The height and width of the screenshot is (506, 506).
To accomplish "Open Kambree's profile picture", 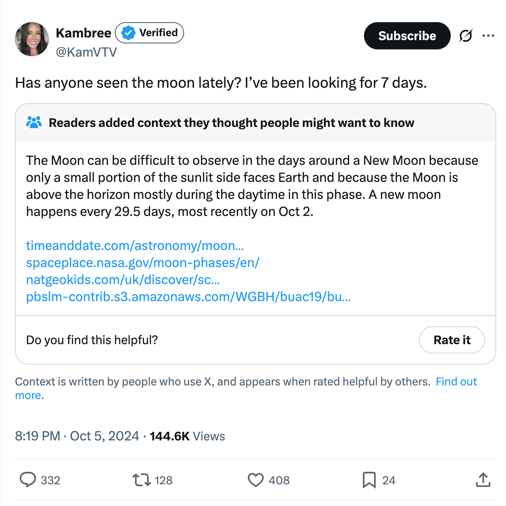I will click(x=32, y=39).
